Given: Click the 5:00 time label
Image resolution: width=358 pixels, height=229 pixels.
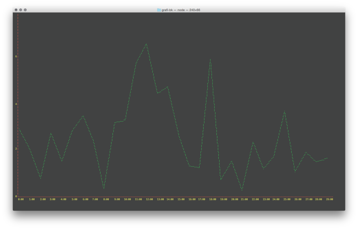Looking at the screenshot, I should pyautogui.click(x=74, y=199).
